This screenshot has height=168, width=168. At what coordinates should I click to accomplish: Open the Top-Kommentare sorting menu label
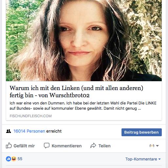[x=141, y=159]
